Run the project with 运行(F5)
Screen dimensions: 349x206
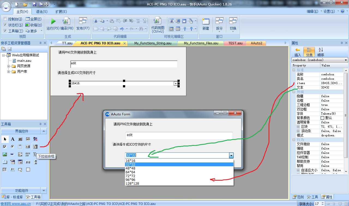[x=53, y=24]
